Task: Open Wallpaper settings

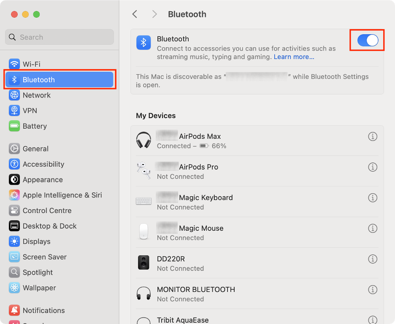Action: click(x=41, y=288)
